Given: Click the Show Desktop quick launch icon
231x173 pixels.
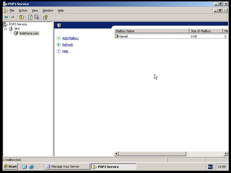Looking at the screenshot, I should click(25, 167).
